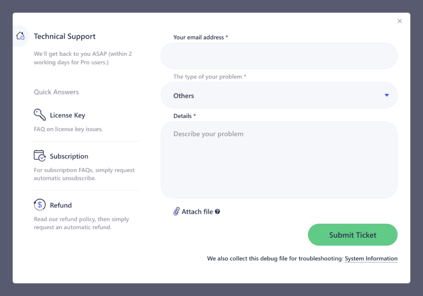This screenshot has height=296, width=423.
Task: Focus the email address field
Action: click(x=278, y=56)
